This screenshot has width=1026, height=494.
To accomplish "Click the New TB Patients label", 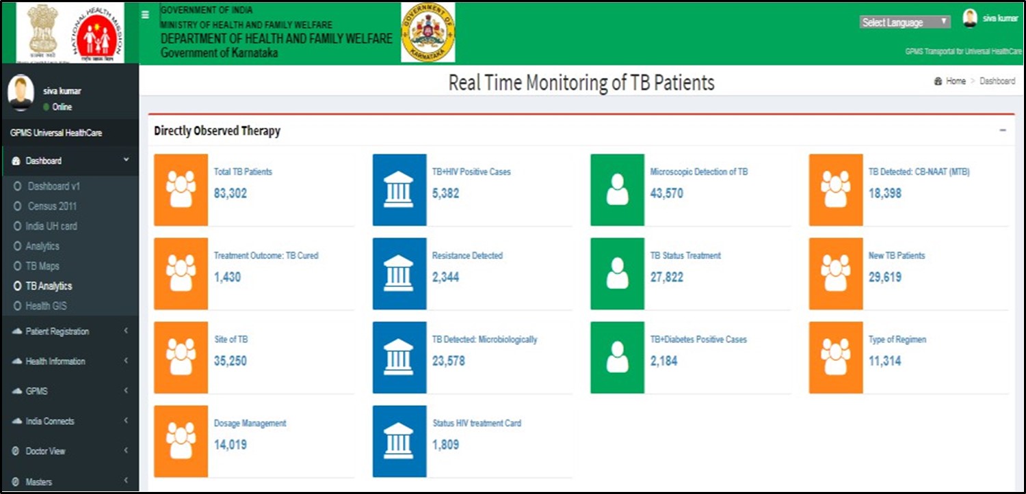I will [x=897, y=256].
